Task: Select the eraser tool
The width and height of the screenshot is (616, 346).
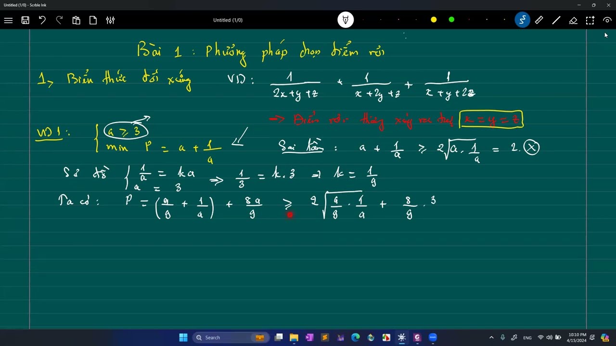Action: tap(573, 20)
